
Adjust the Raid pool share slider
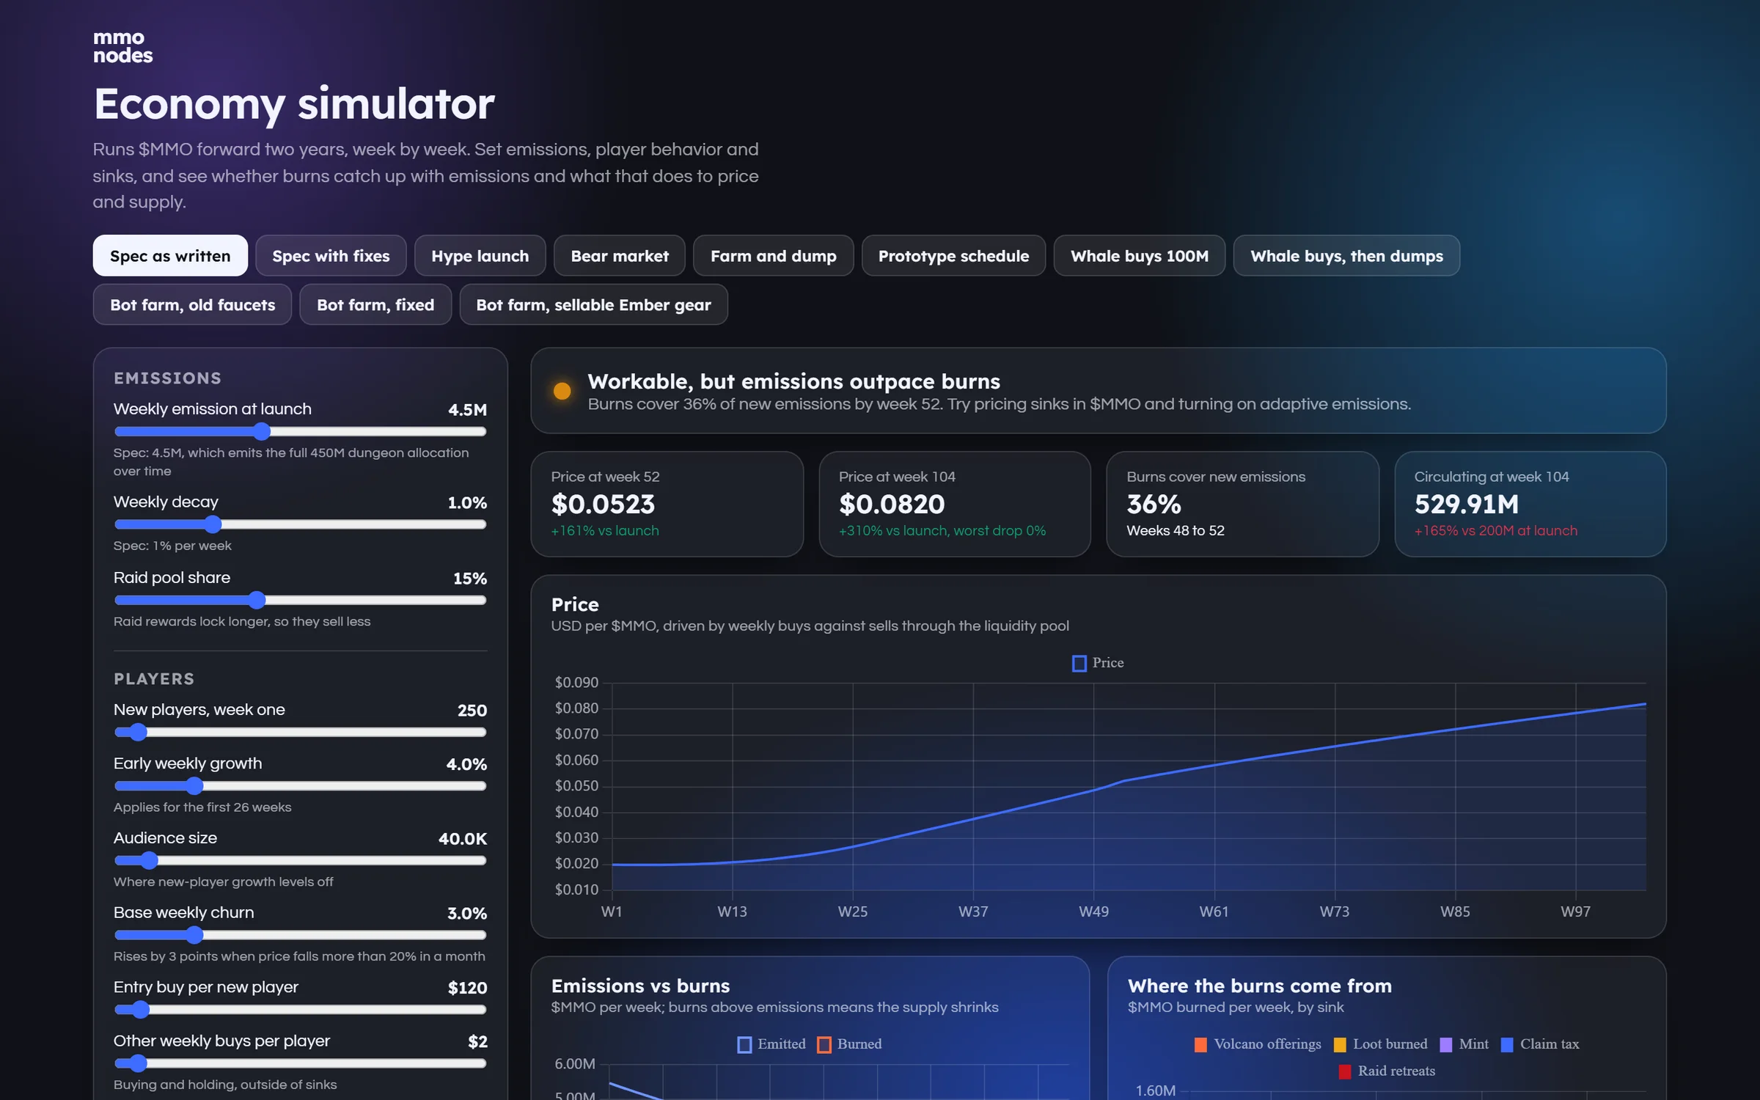pos(300,600)
